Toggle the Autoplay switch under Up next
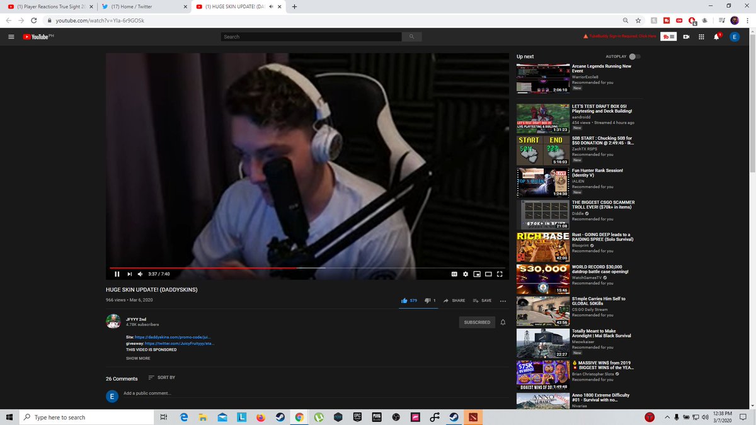This screenshot has width=756, height=425. (634, 57)
